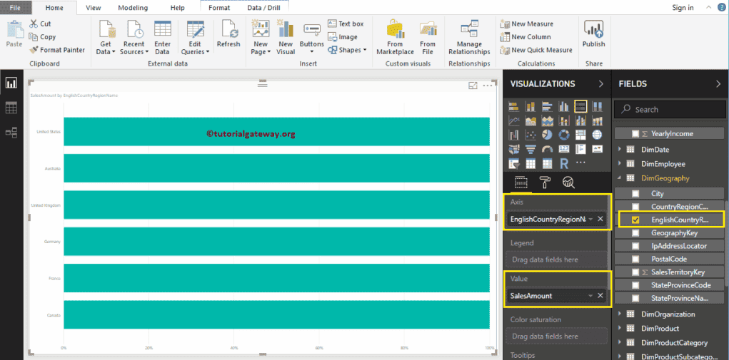Viewport: 729px width, 360px height.
Task: Choose the Waterfall chart visualization
Action: tap(514, 135)
